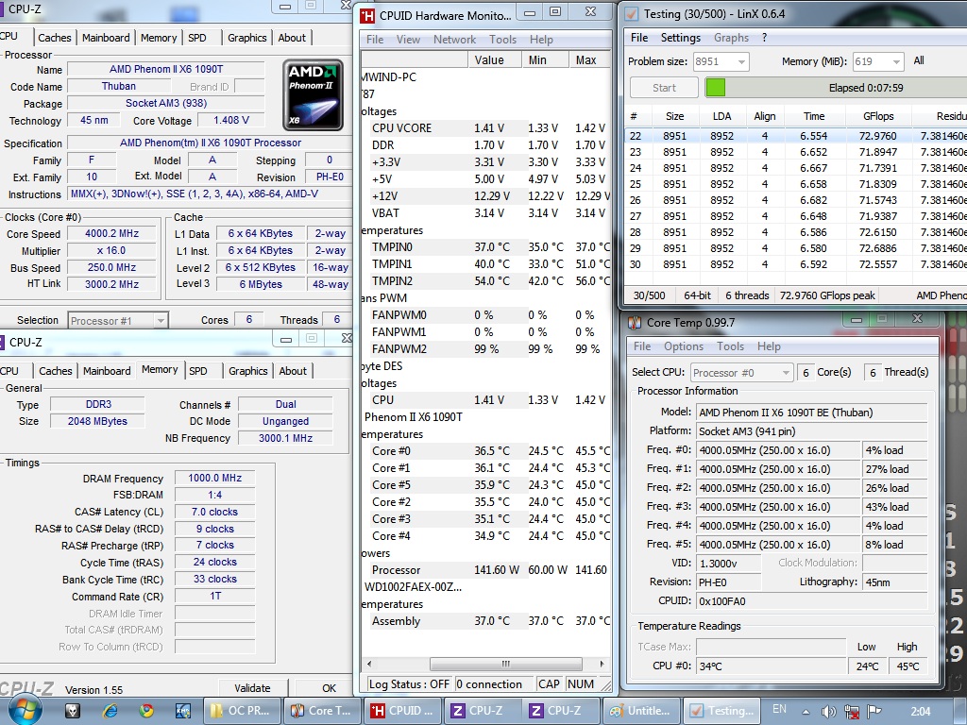Show hidden system tray icons arrow
Image resolution: width=967 pixels, height=725 pixels.
pos(807,710)
